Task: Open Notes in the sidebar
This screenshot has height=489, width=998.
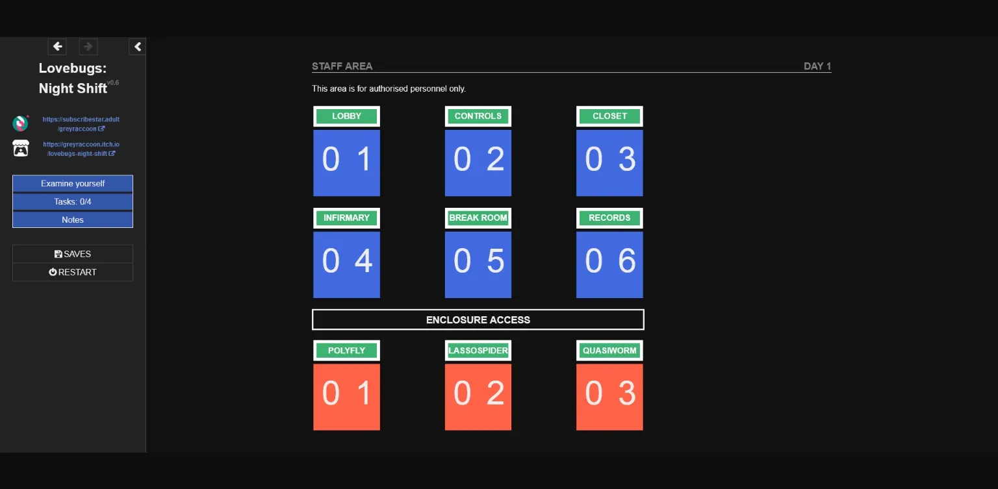Action: click(73, 220)
